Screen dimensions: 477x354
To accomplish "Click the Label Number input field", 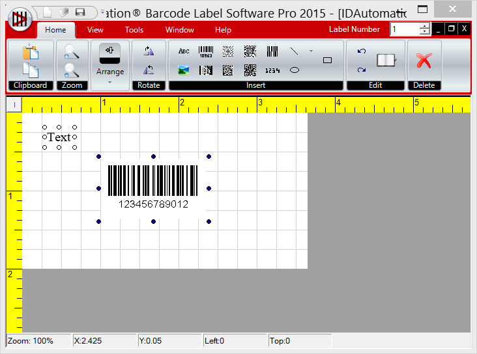I will [405, 29].
